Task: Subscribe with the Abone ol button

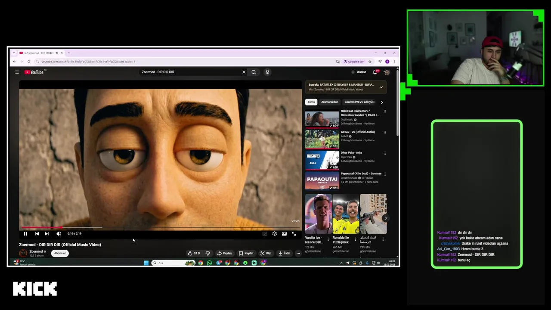Action: tap(60, 253)
